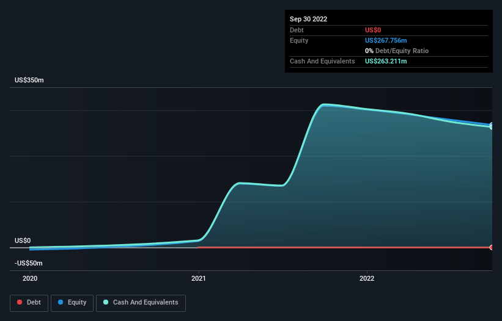Click the -US$50m y-axis label
This screenshot has height=321, width=502.
pyautogui.click(x=29, y=263)
